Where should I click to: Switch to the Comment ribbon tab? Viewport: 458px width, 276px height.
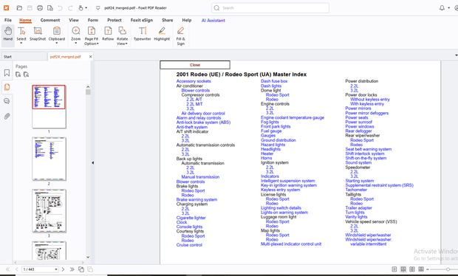[x=50, y=20]
